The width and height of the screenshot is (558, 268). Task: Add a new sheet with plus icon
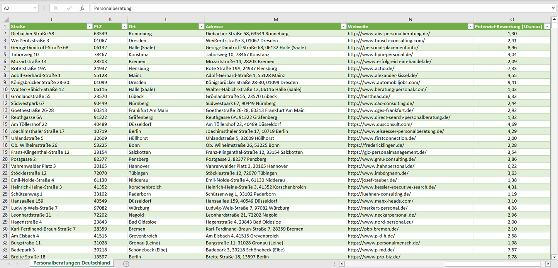pos(126,264)
